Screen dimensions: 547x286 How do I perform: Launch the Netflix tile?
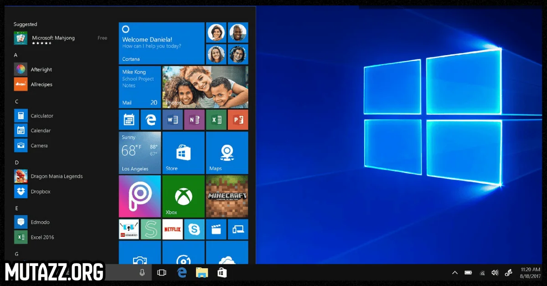coord(172,229)
